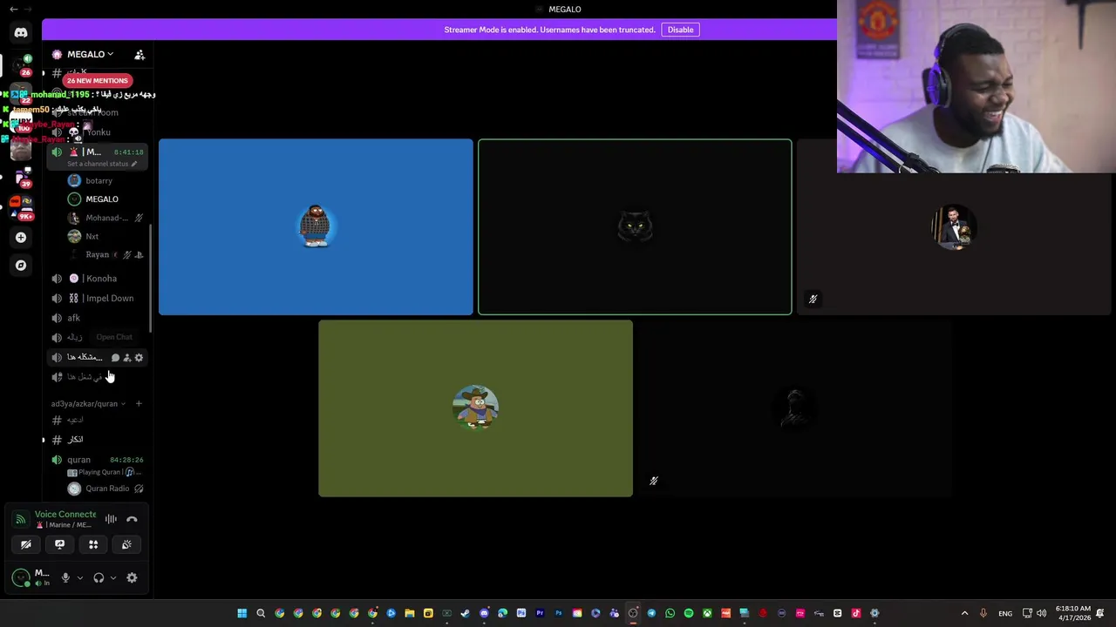Open voice connection quality signal icon
The image size is (1116, 627).
[20, 519]
